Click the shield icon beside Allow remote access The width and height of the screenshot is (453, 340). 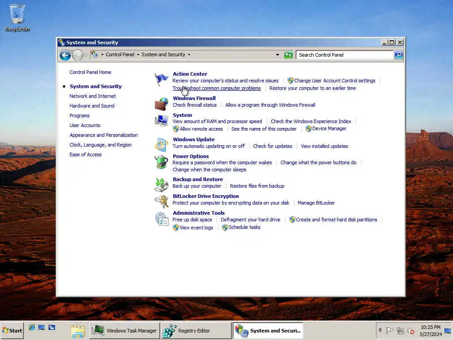point(176,129)
